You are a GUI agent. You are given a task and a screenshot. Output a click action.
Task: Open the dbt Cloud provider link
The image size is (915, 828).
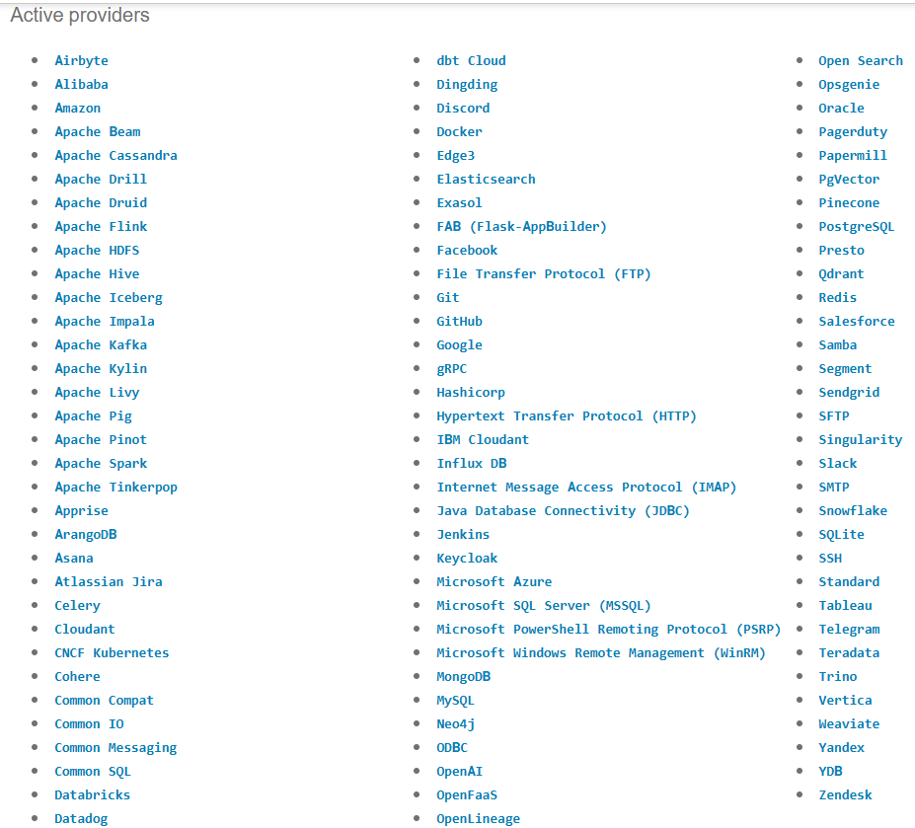click(471, 60)
